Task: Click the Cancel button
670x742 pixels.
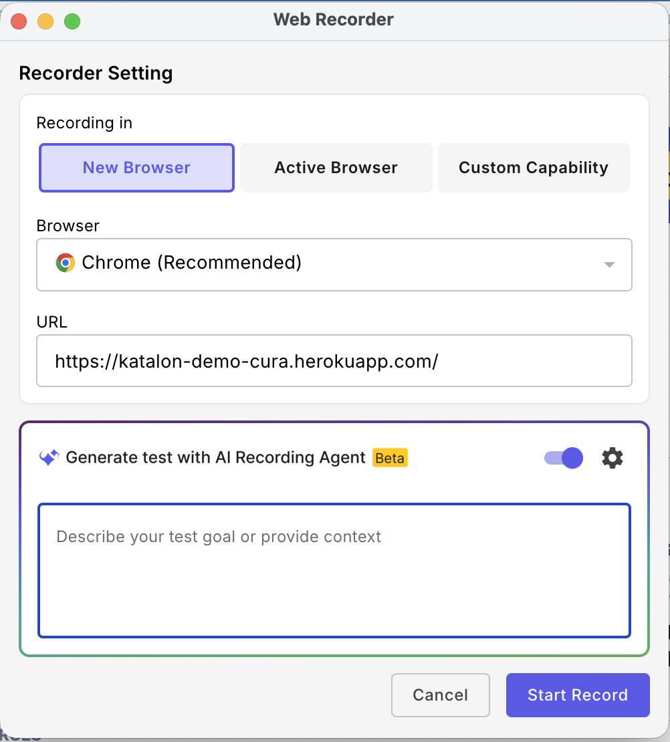Action: tap(440, 695)
